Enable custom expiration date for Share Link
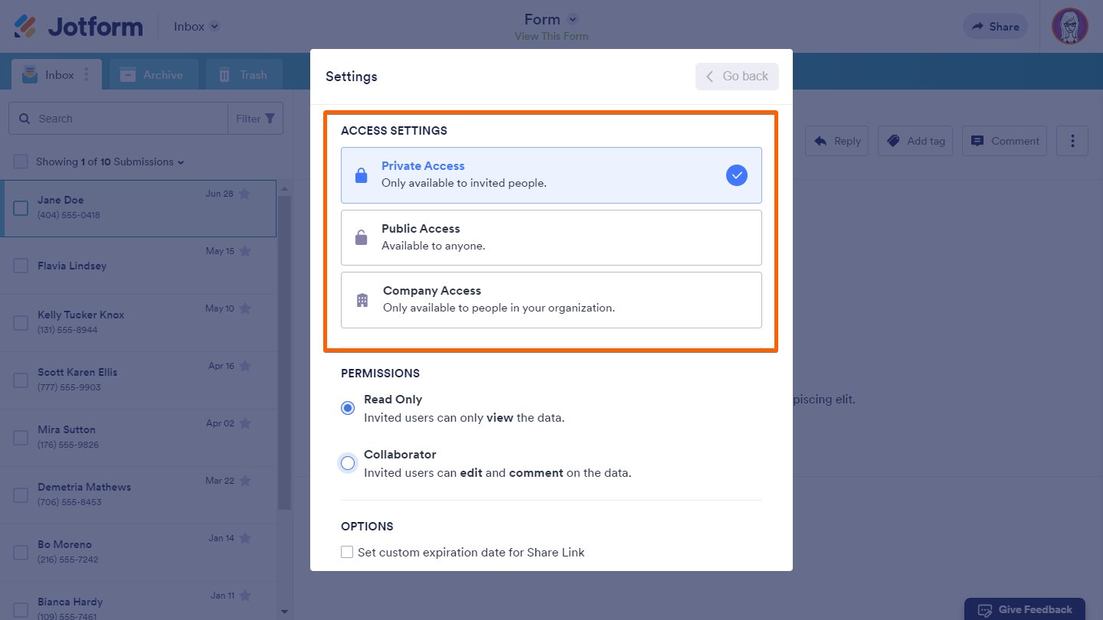 (x=347, y=552)
